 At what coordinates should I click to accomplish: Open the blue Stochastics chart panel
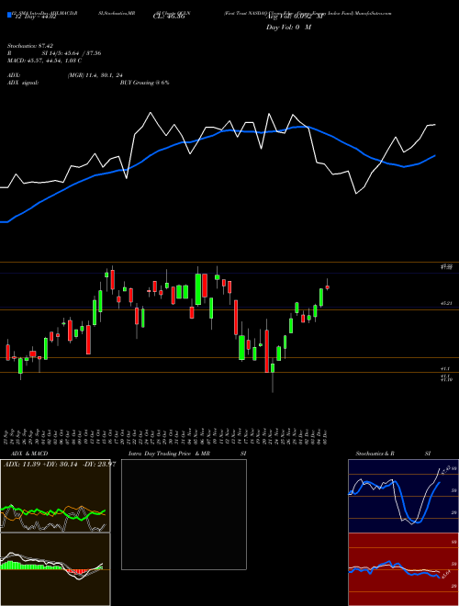point(403,496)
